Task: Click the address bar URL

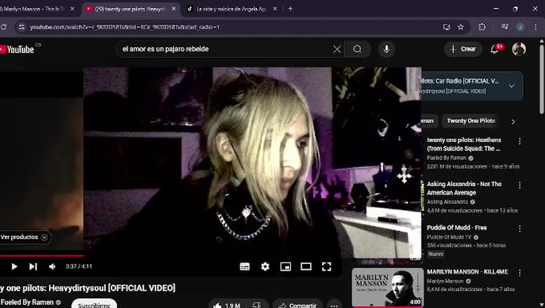Action: pos(124,27)
